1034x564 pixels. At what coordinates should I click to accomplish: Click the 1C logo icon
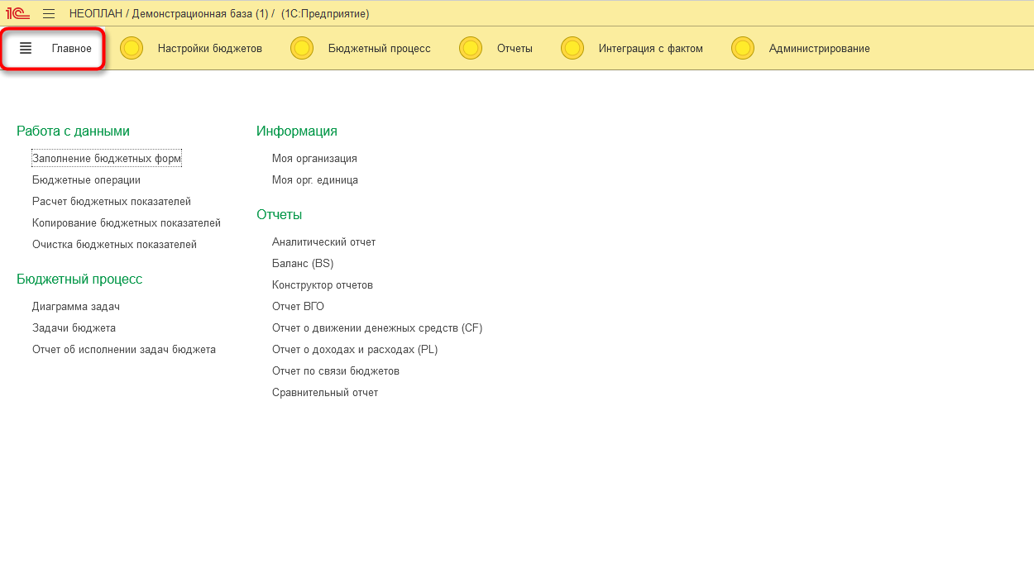click(x=18, y=14)
